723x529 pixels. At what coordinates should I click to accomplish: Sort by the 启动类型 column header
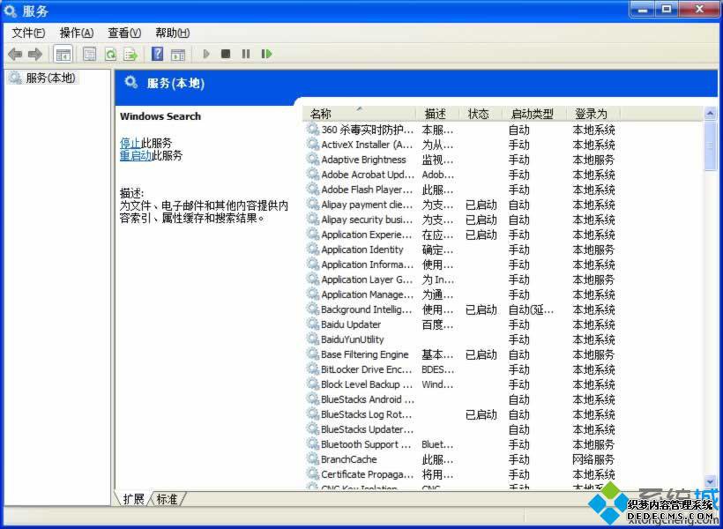534,114
